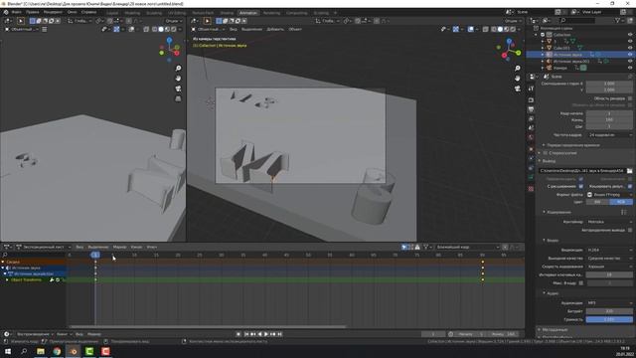Select the box select tool in right viewport
Screen dimensions: 636x358
coord(219,21)
